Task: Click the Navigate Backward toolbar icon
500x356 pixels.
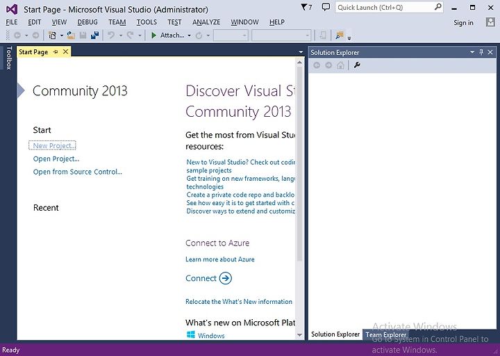Action: pos(17,35)
